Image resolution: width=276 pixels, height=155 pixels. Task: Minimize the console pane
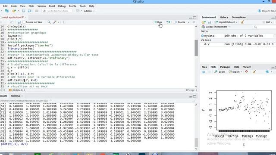[x=191, y=96]
